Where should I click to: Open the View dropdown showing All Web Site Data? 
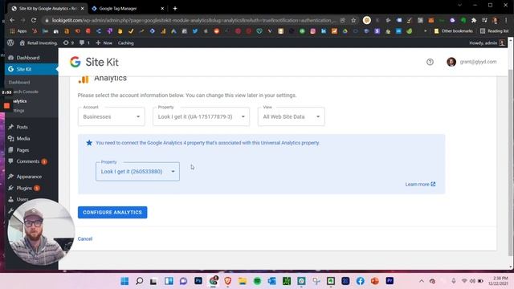tap(291, 116)
